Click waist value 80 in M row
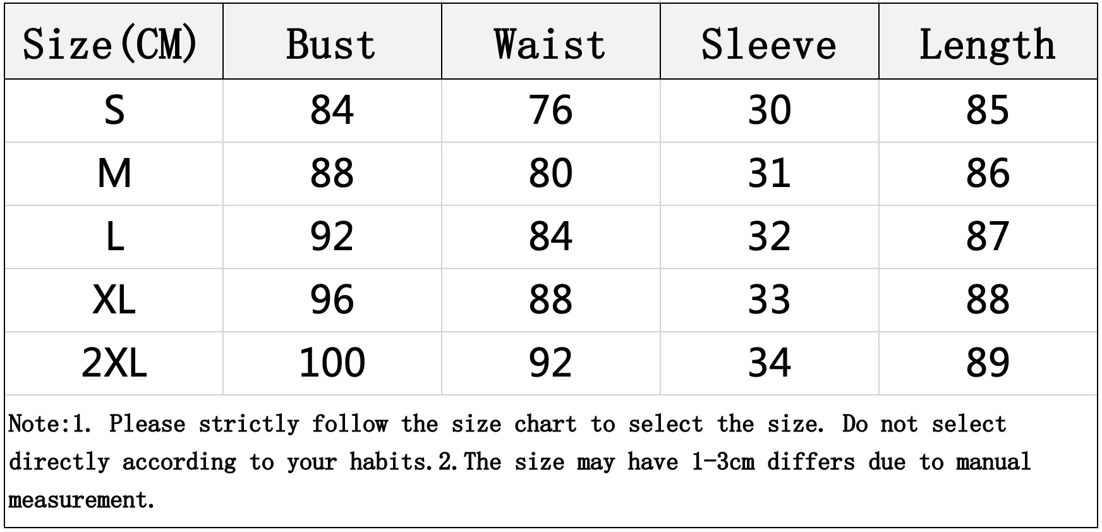Viewport: 1102px width, 532px height. tap(550, 173)
